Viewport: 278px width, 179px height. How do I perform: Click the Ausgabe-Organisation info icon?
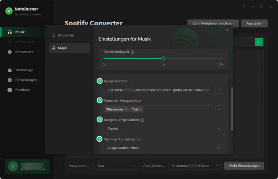tap(142, 120)
